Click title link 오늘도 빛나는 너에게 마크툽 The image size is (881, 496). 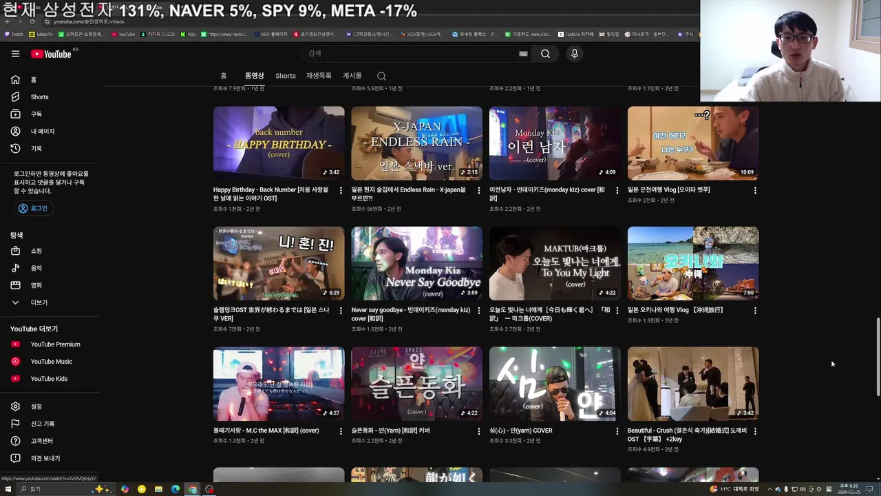tap(549, 314)
